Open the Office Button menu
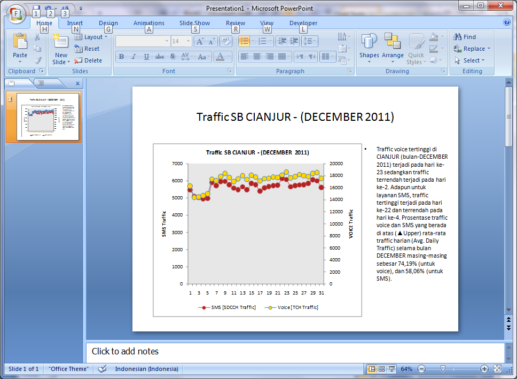Viewport: 517px width, 379px height. tap(15, 14)
